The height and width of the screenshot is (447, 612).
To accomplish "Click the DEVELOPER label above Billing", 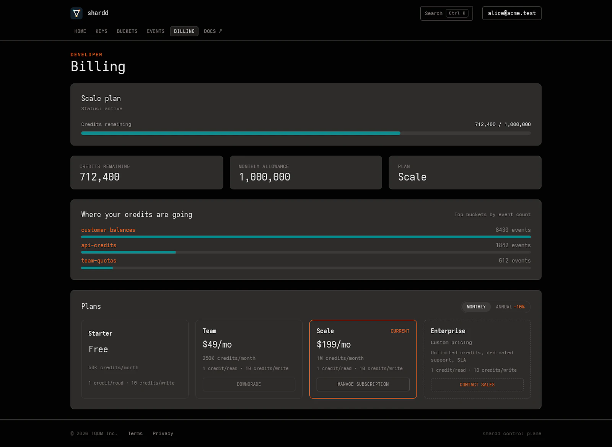I will point(86,55).
